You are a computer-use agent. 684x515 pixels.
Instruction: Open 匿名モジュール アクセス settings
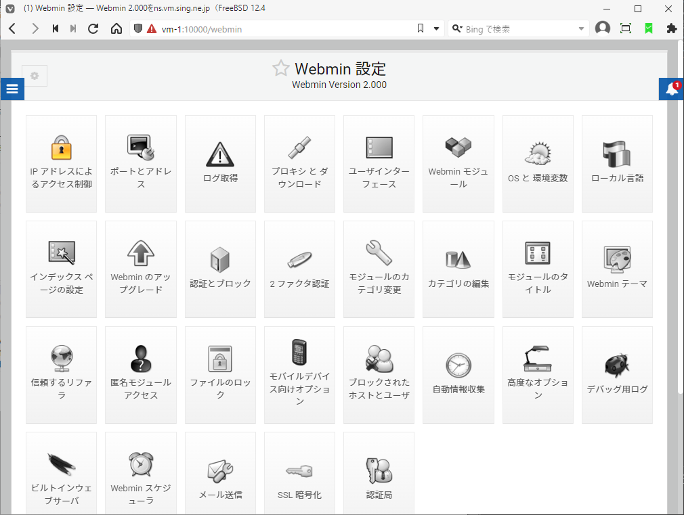pos(140,375)
